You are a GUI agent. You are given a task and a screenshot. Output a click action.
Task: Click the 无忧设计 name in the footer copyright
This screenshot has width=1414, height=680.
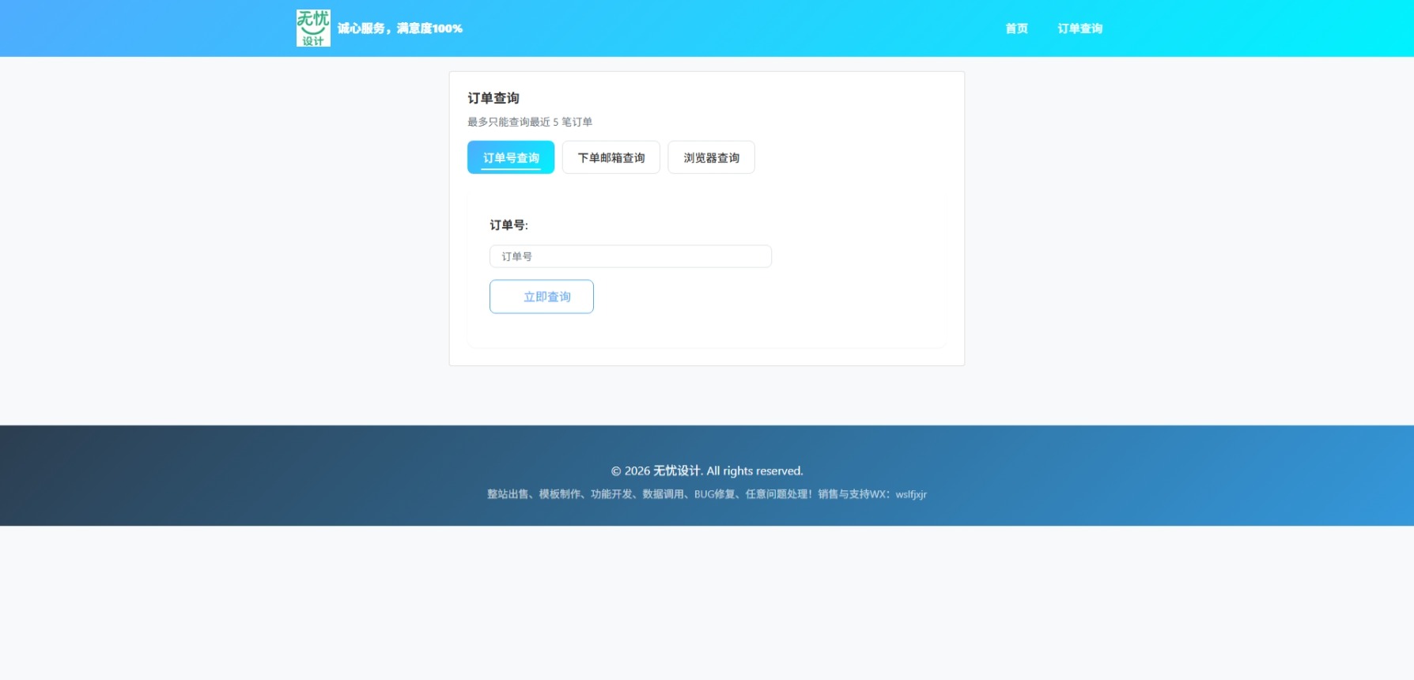(677, 471)
